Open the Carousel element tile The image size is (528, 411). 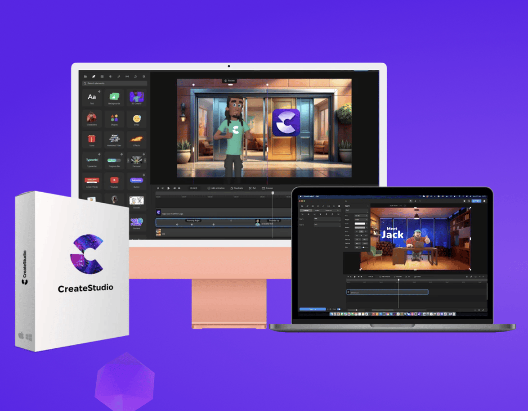click(136, 161)
